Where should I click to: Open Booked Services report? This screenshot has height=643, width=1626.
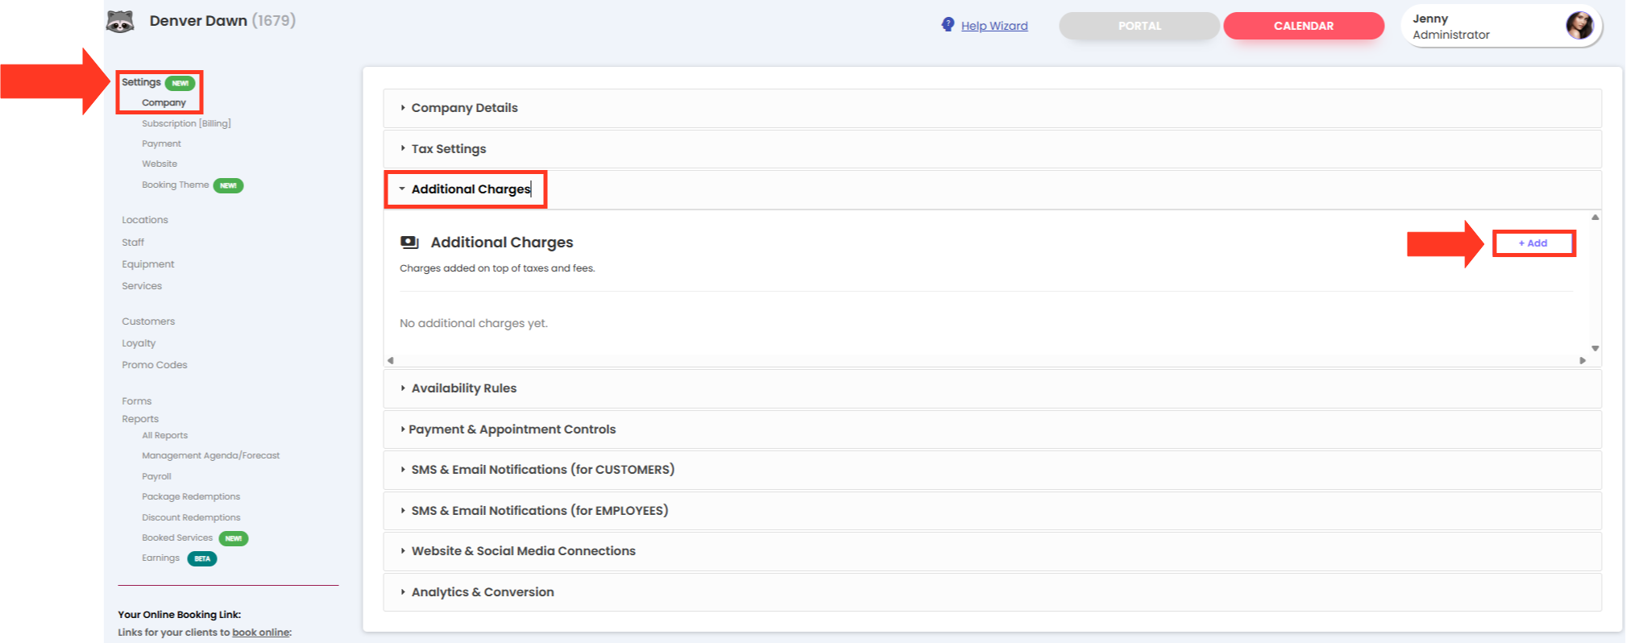coord(177,537)
